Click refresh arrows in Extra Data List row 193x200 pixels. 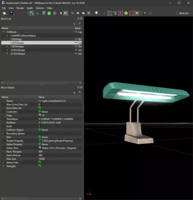click(x=40, y=108)
